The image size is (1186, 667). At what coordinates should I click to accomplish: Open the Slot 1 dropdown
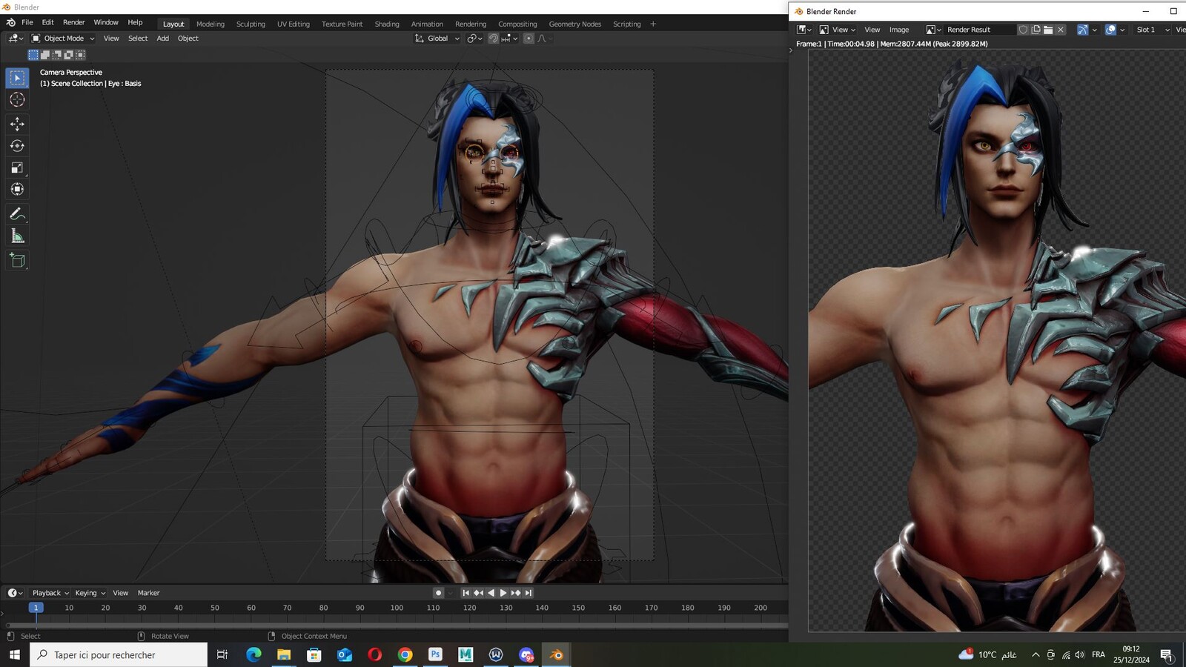click(1152, 30)
